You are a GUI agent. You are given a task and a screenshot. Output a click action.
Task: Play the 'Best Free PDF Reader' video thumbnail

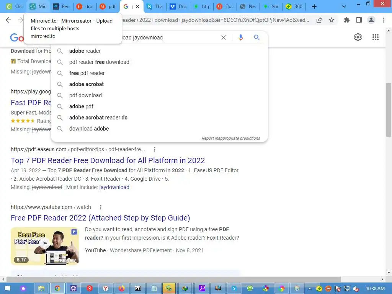45,246
